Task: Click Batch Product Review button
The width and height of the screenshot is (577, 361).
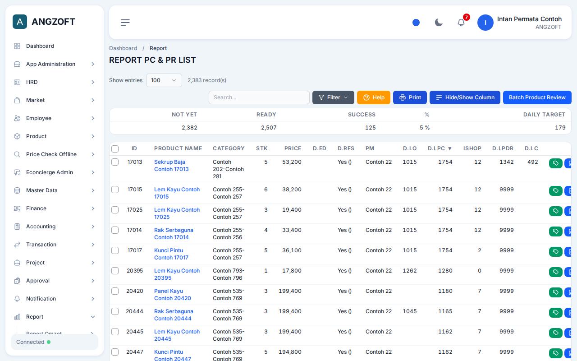Action: [537, 97]
